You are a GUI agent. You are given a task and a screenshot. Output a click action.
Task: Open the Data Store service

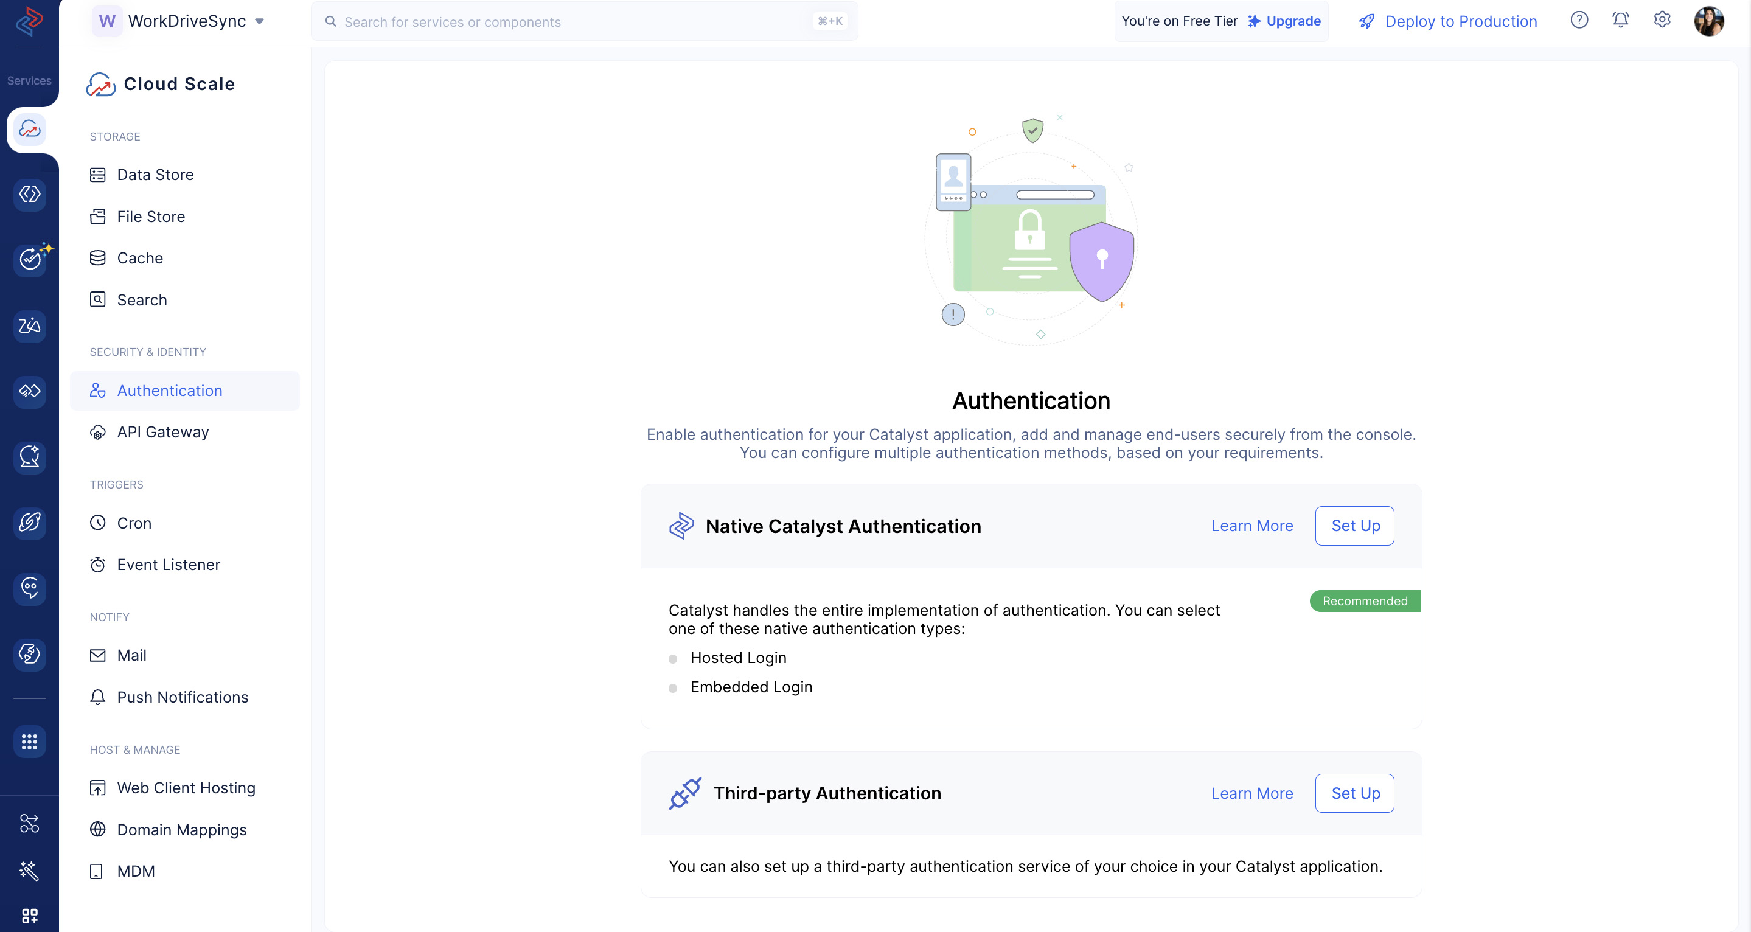[x=154, y=173]
